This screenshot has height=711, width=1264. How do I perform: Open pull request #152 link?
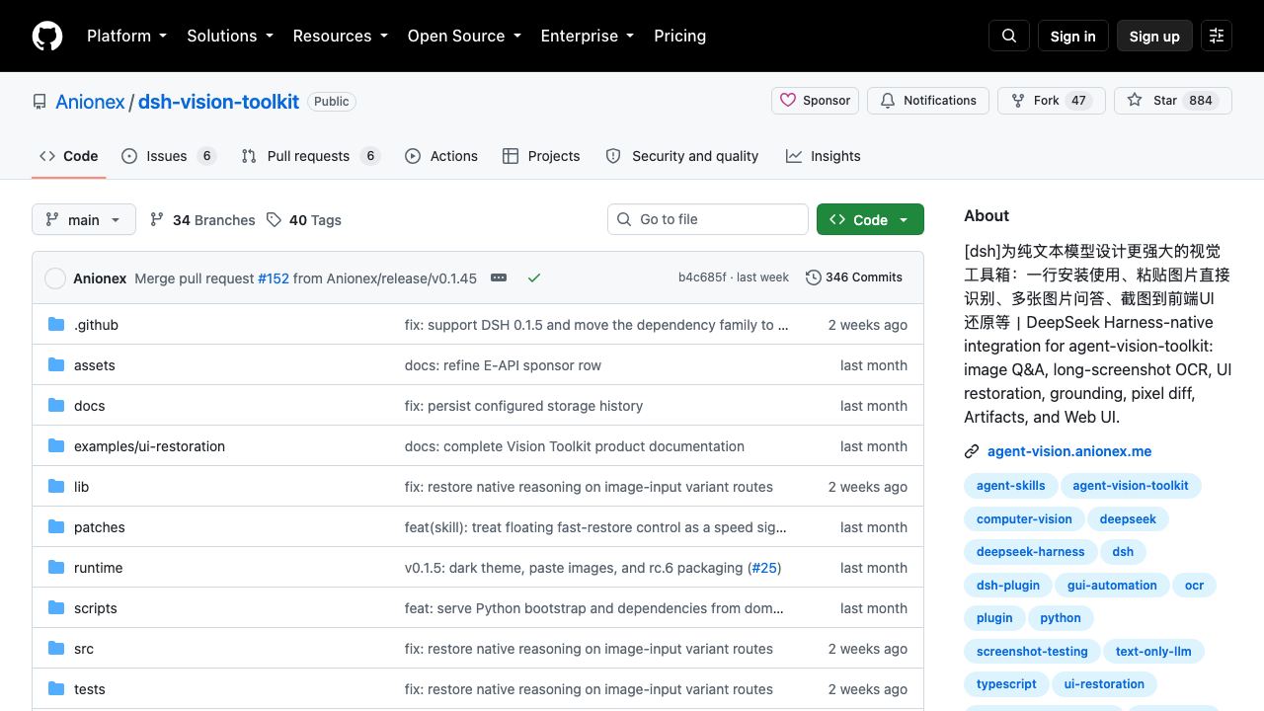tap(274, 278)
